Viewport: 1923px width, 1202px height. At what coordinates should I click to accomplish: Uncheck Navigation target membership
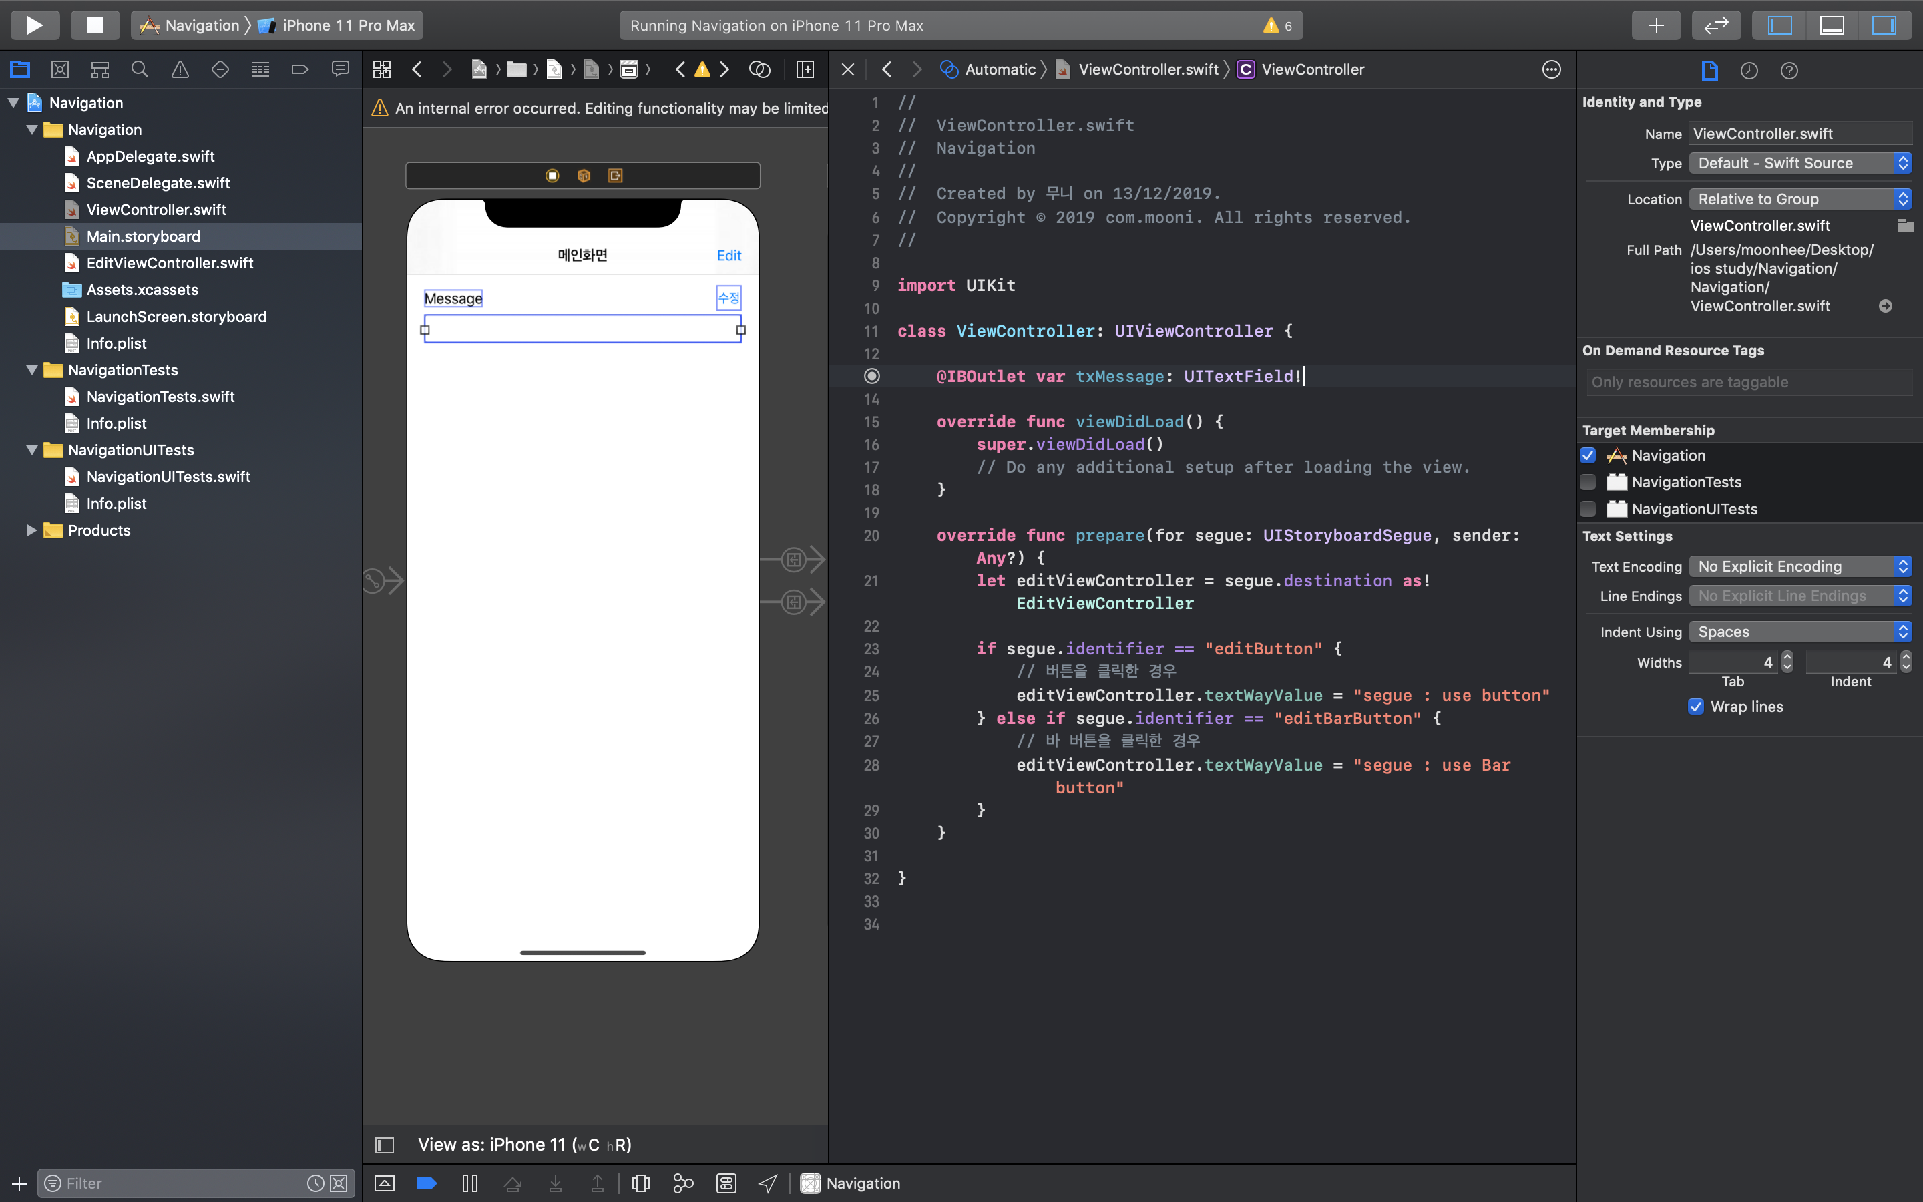coord(1588,455)
